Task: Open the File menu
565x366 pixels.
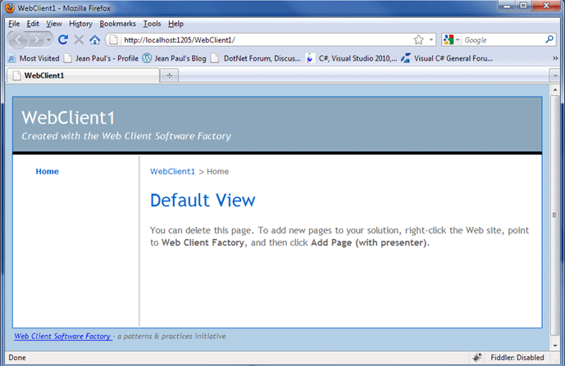Action: (x=14, y=24)
